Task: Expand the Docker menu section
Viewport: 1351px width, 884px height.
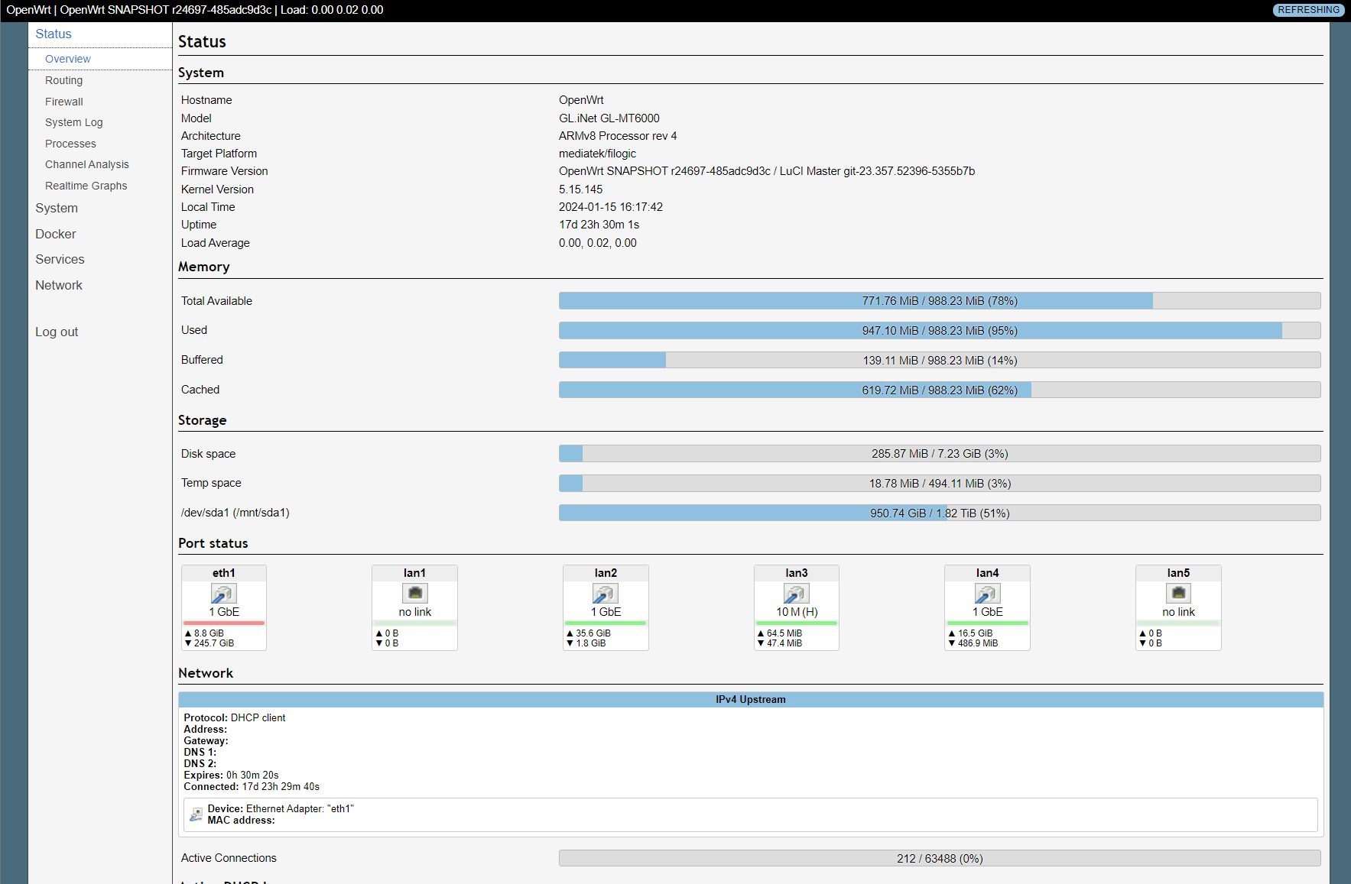Action: tap(56, 234)
